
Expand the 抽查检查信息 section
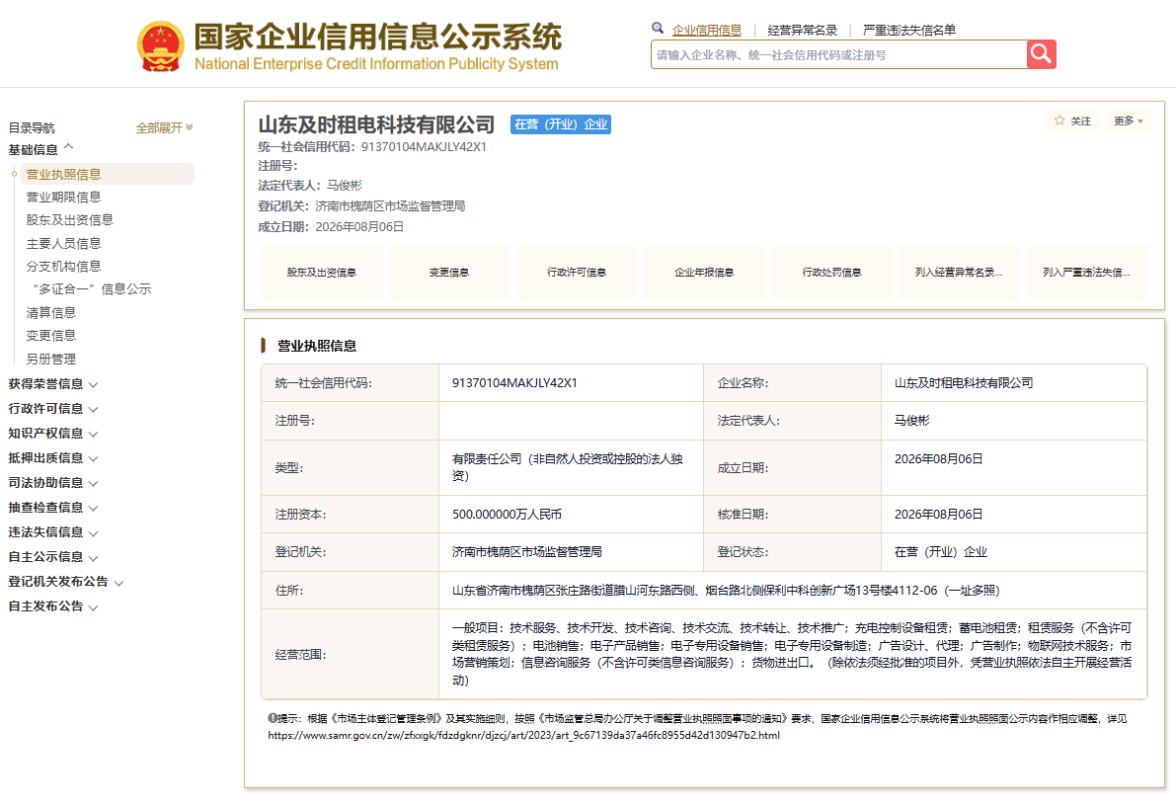[53, 508]
